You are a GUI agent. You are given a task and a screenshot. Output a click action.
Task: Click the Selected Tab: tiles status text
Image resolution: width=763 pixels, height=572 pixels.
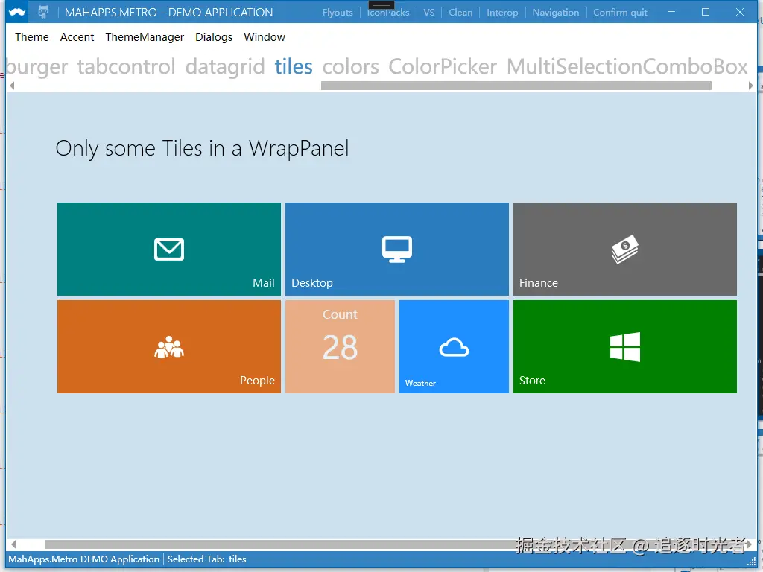(x=207, y=559)
